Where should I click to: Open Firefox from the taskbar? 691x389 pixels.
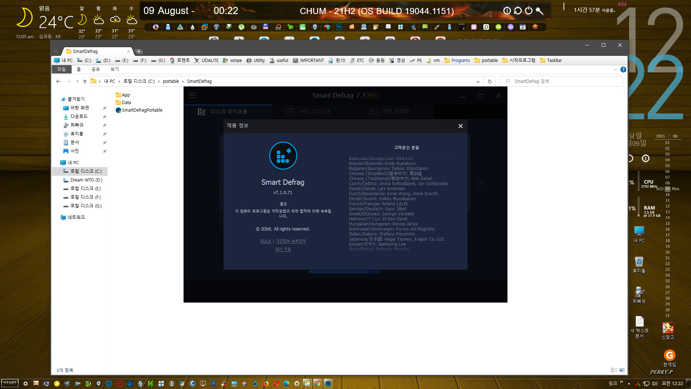click(x=266, y=384)
